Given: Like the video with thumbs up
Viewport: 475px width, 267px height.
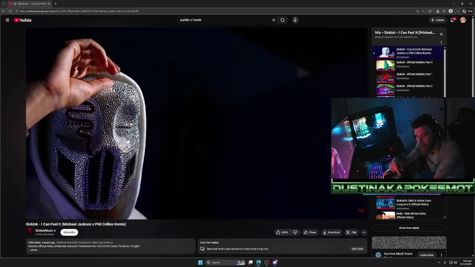Looking at the screenshot, I should coord(282,233).
